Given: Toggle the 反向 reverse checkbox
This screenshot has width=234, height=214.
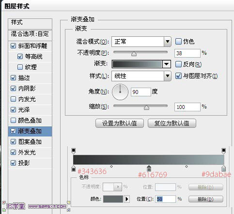Looking at the screenshot, I should coord(178,64).
